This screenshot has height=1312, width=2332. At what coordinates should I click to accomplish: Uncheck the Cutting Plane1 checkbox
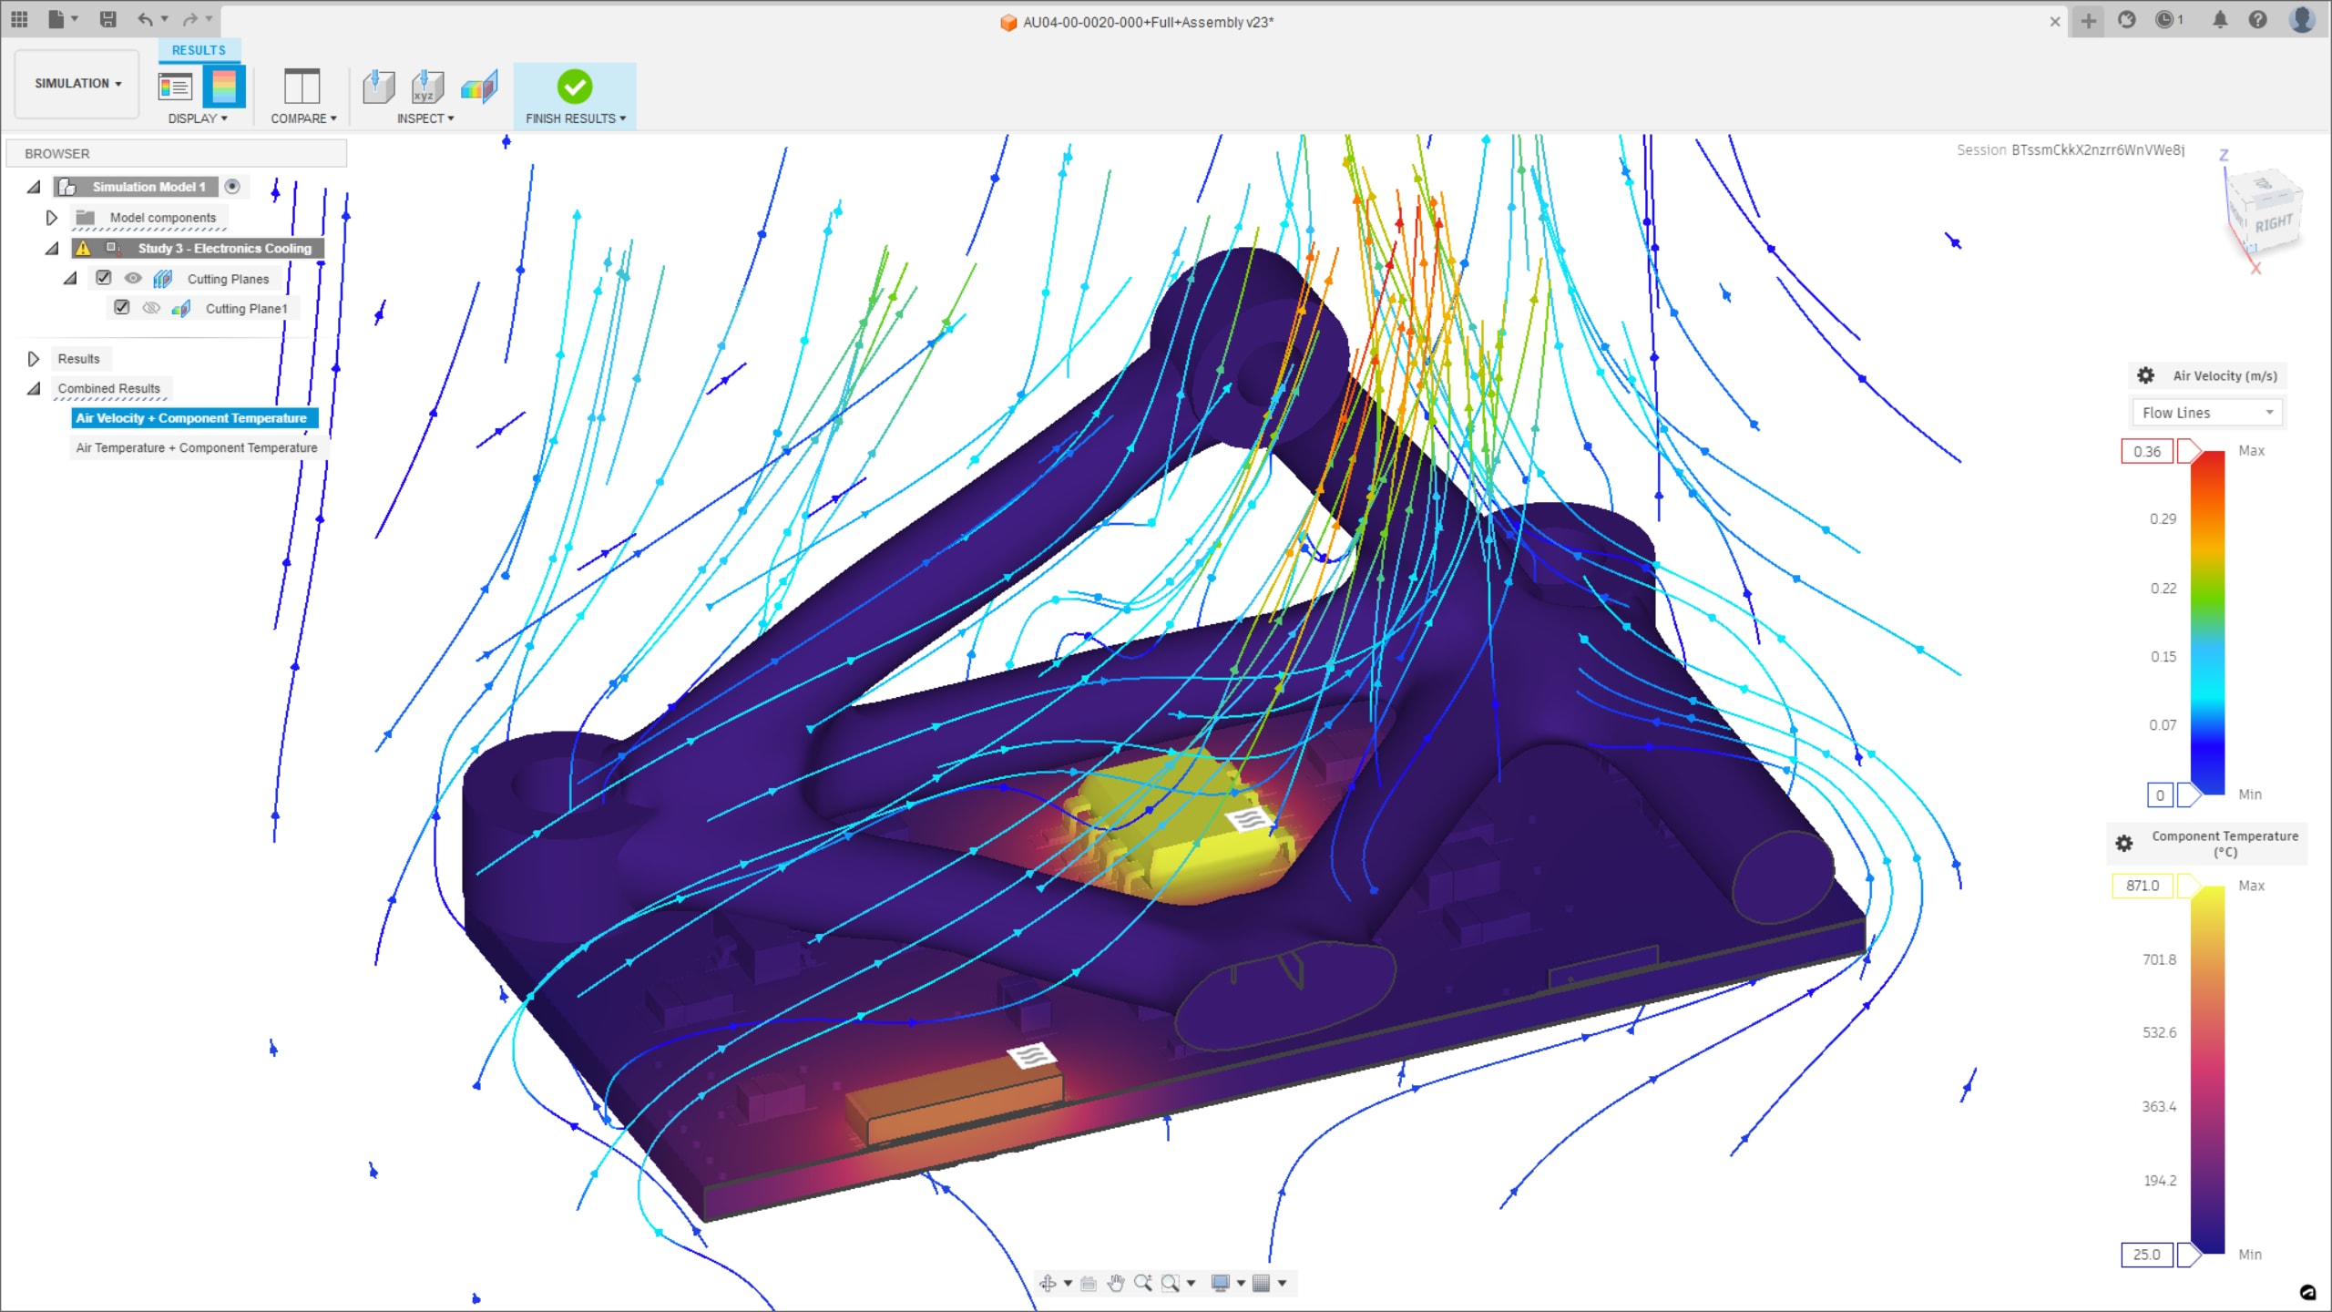click(122, 308)
